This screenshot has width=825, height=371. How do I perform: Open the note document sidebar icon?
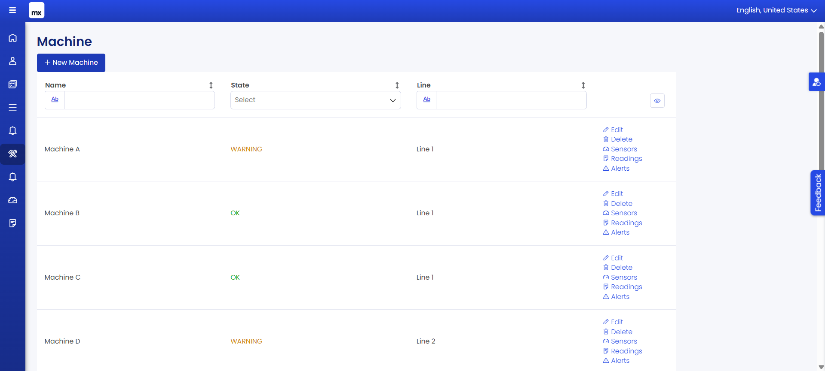[12, 223]
